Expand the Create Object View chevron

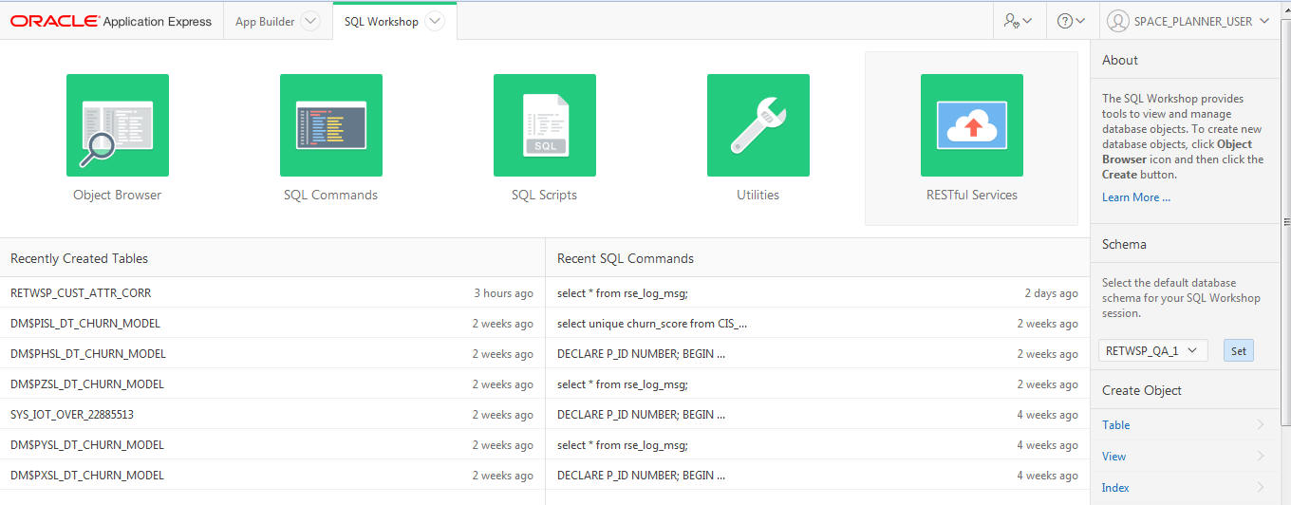click(1261, 457)
